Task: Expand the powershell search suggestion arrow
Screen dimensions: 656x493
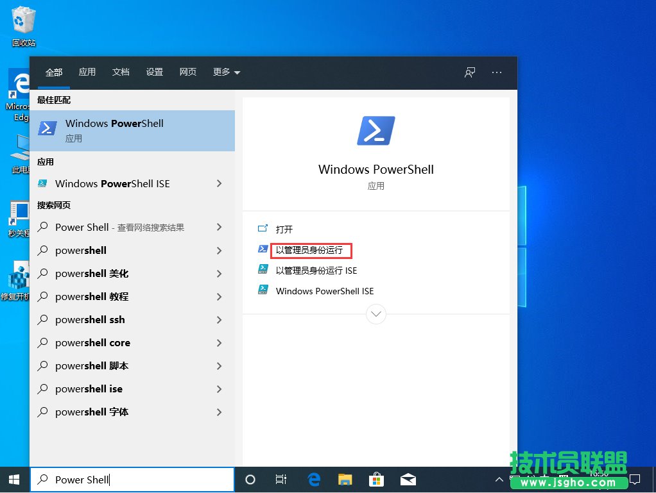Action: (219, 250)
